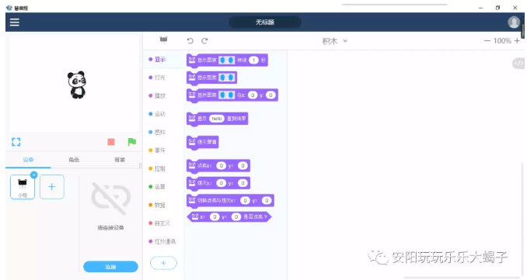Redo the last action
This screenshot has height=280, width=527.
coord(204,41)
